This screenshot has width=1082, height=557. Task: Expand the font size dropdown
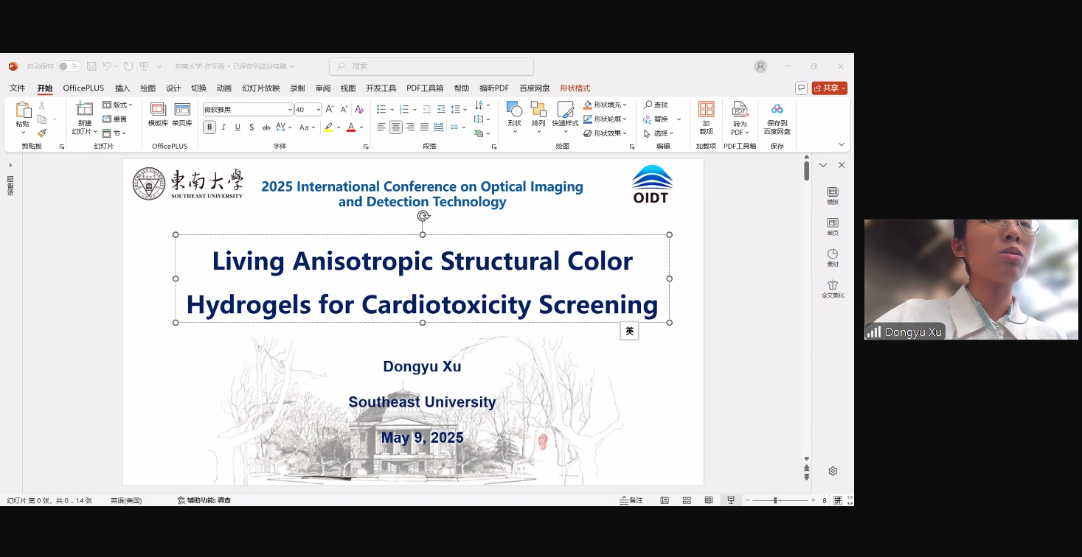318,110
